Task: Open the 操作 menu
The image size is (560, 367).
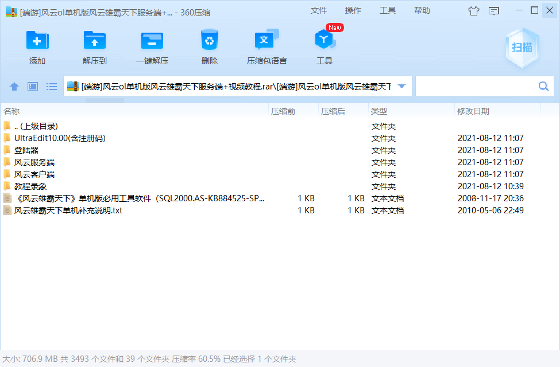Action: [x=353, y=11]
